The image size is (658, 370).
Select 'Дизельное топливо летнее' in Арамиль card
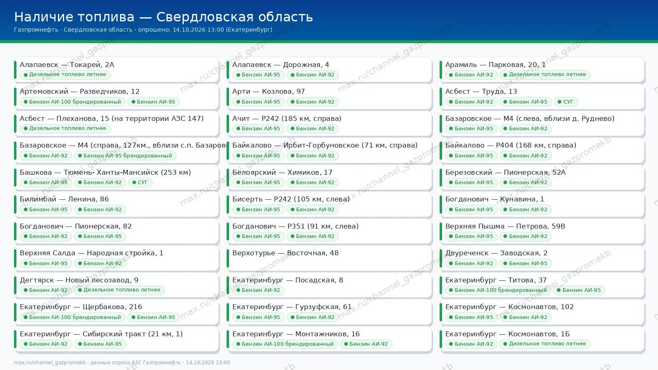tap(545, 75)
